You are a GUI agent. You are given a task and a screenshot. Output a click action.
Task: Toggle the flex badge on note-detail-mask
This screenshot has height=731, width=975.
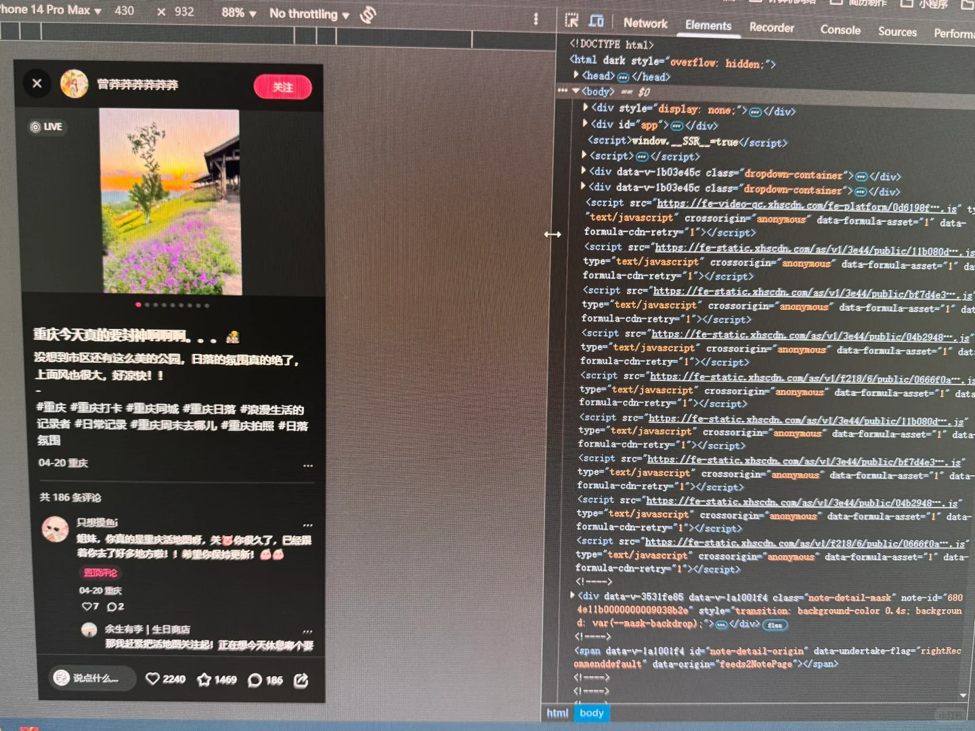tap(775, 625)
